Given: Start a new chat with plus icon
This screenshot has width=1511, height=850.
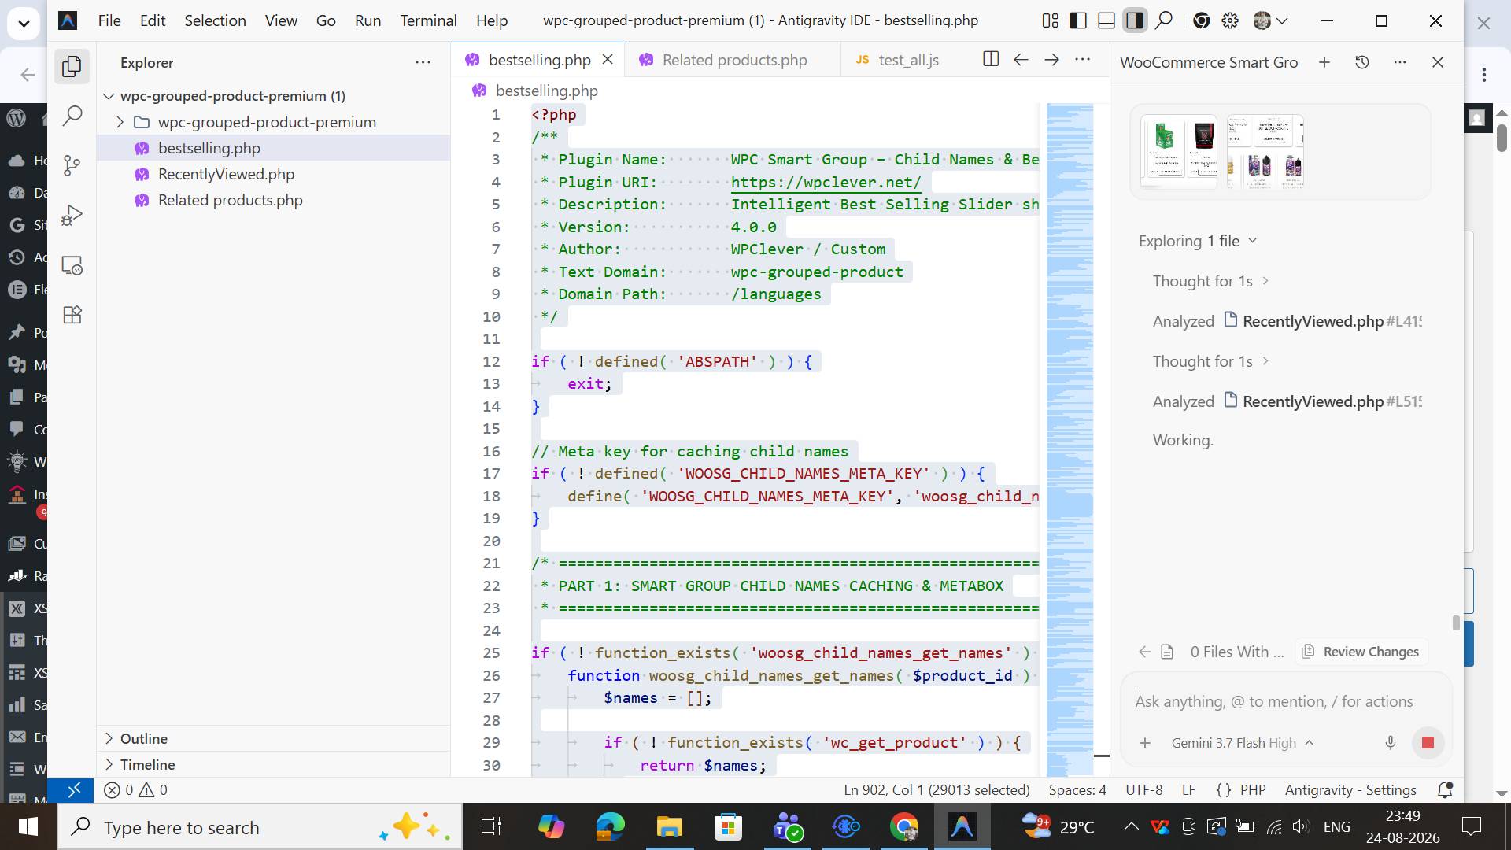Looking at the screenshot, I should (1324, 62).
